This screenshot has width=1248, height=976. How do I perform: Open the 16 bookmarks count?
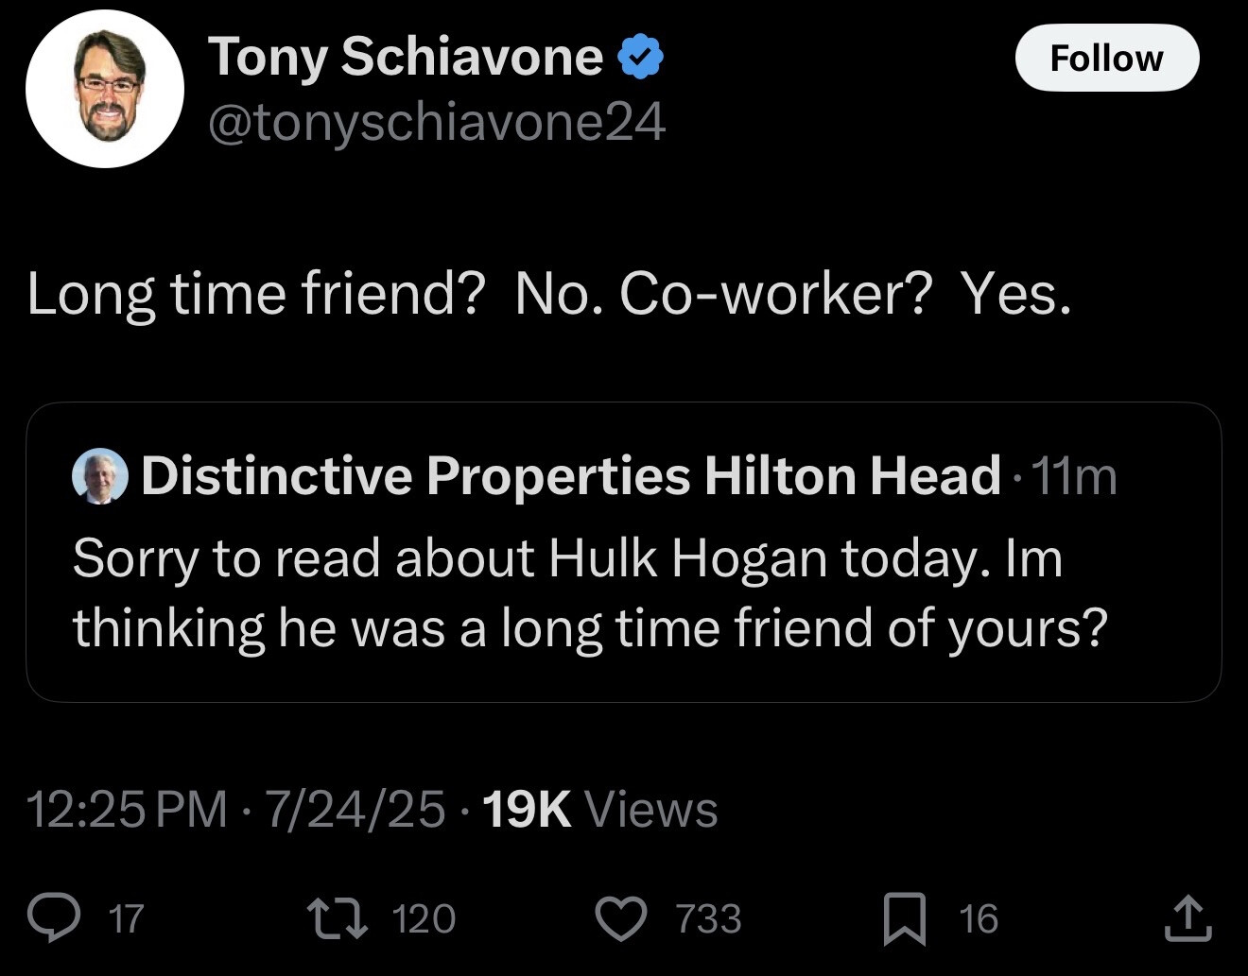(979, 918)
